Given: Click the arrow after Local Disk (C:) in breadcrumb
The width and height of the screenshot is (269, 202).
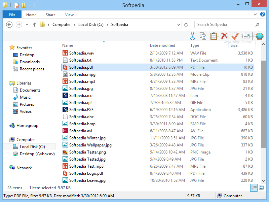Looking at the screenshot, I should (x=107, y=25).
